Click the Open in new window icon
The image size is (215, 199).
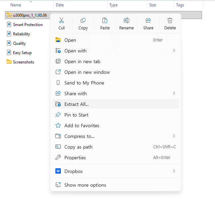58,72
